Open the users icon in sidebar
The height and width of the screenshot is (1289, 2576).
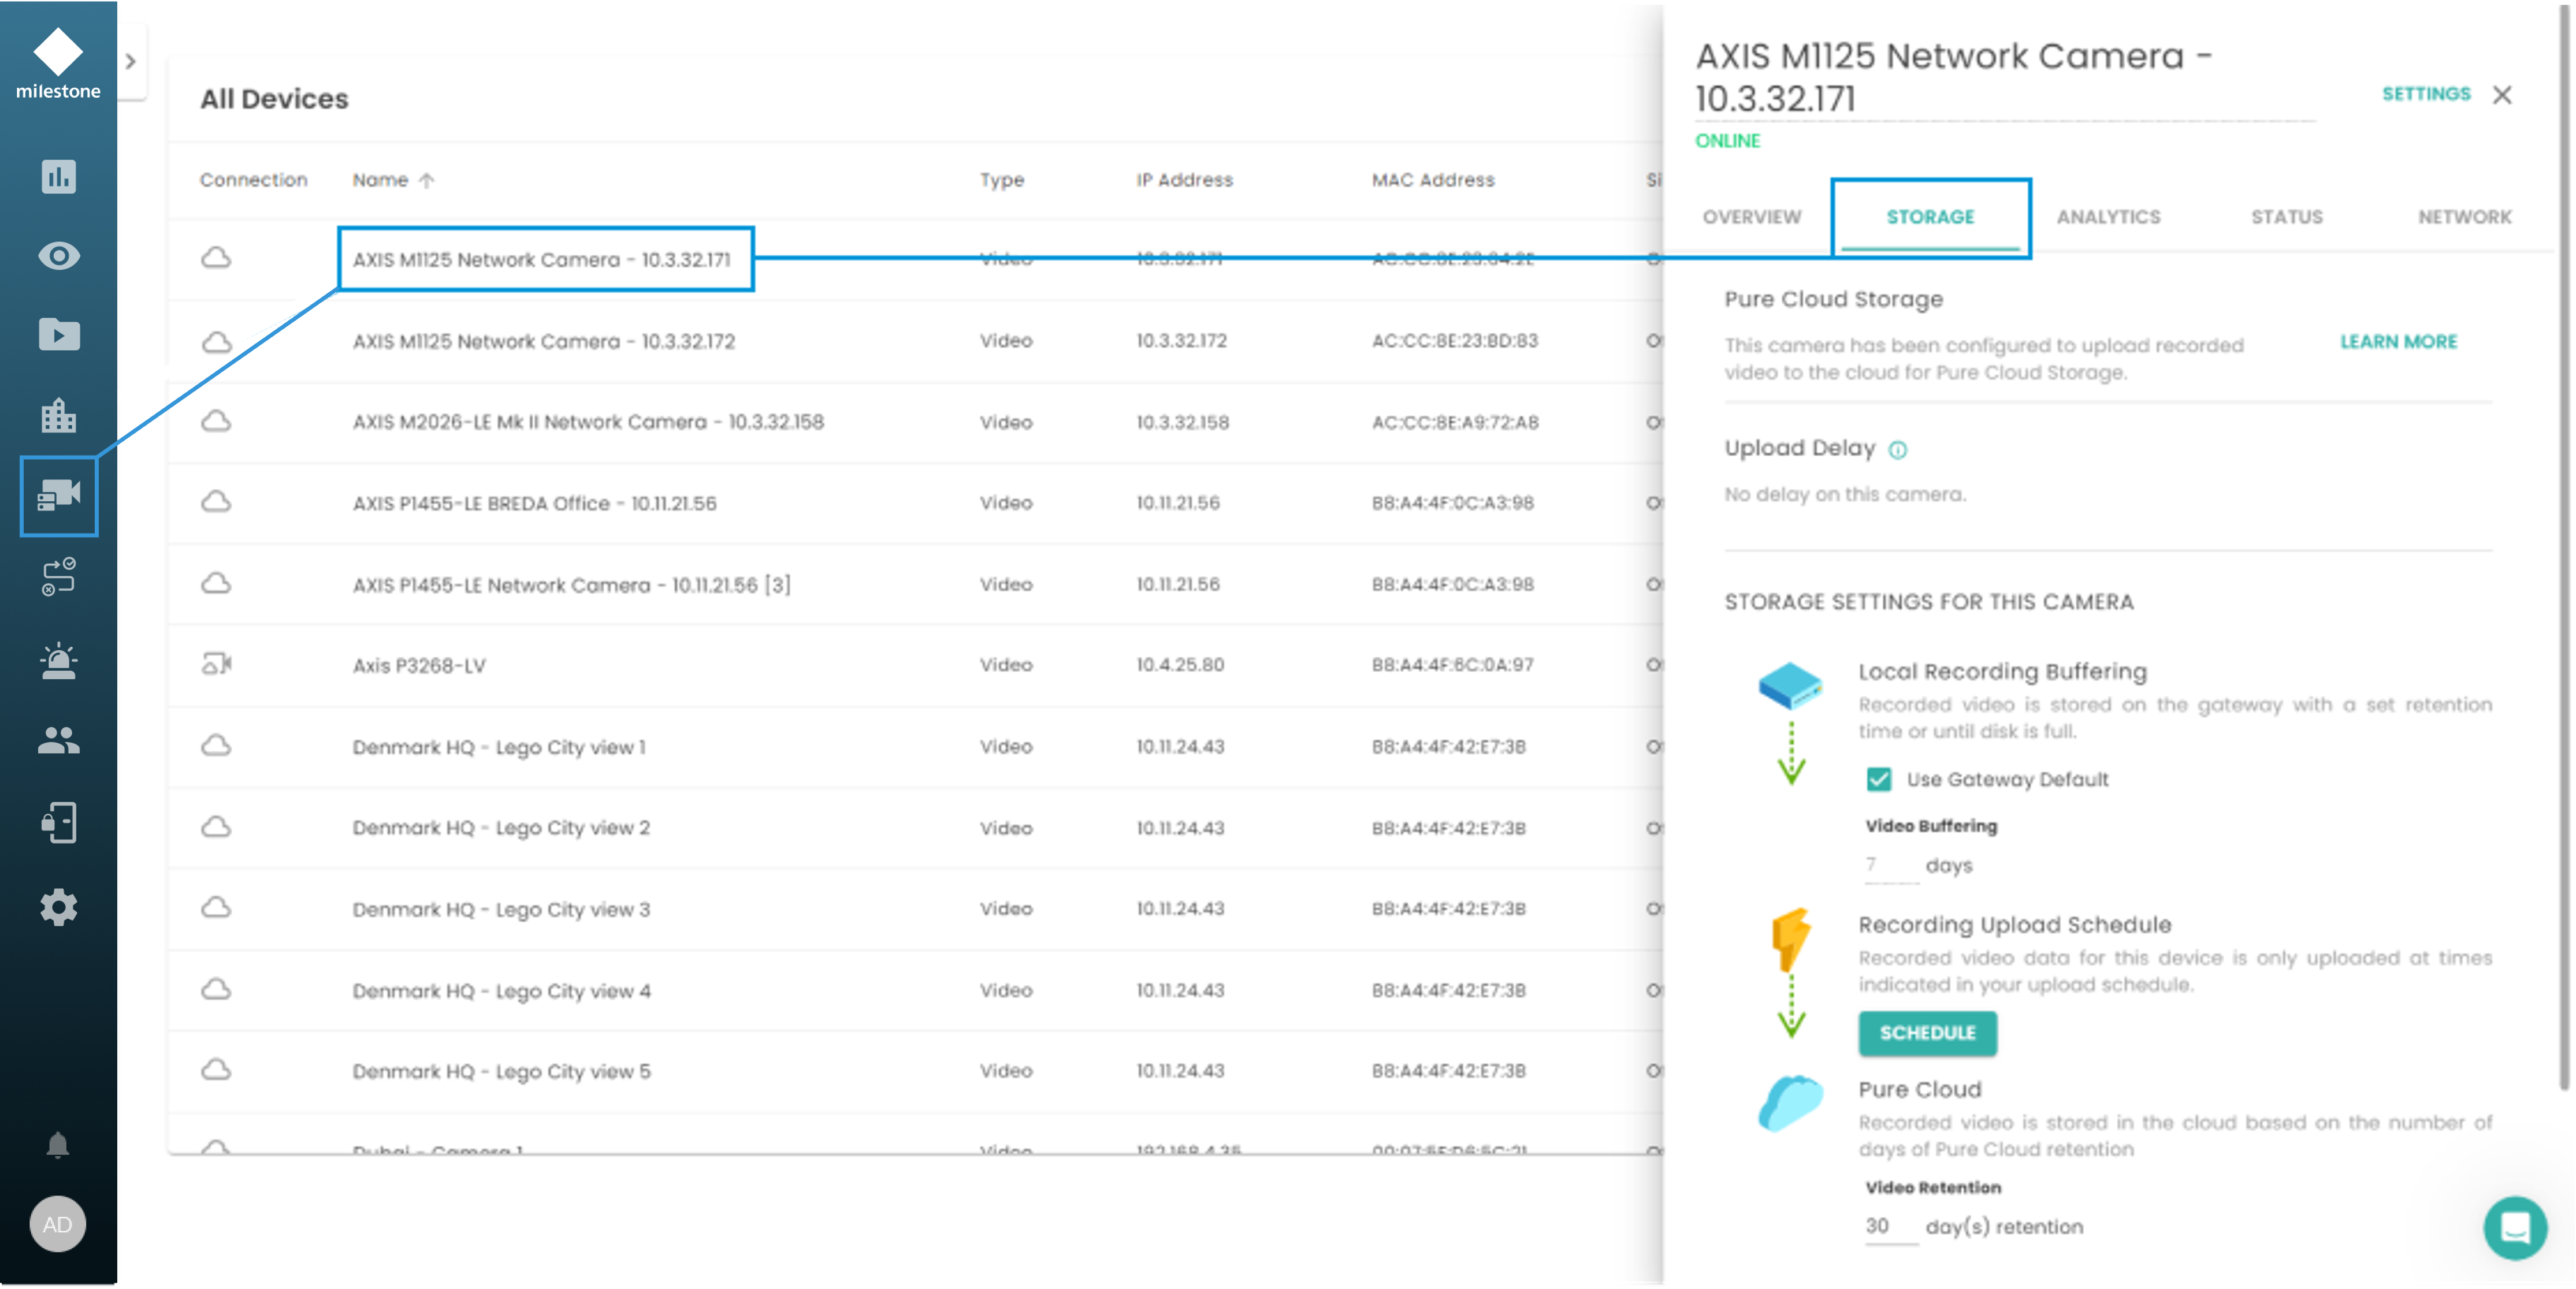point(58,741)
